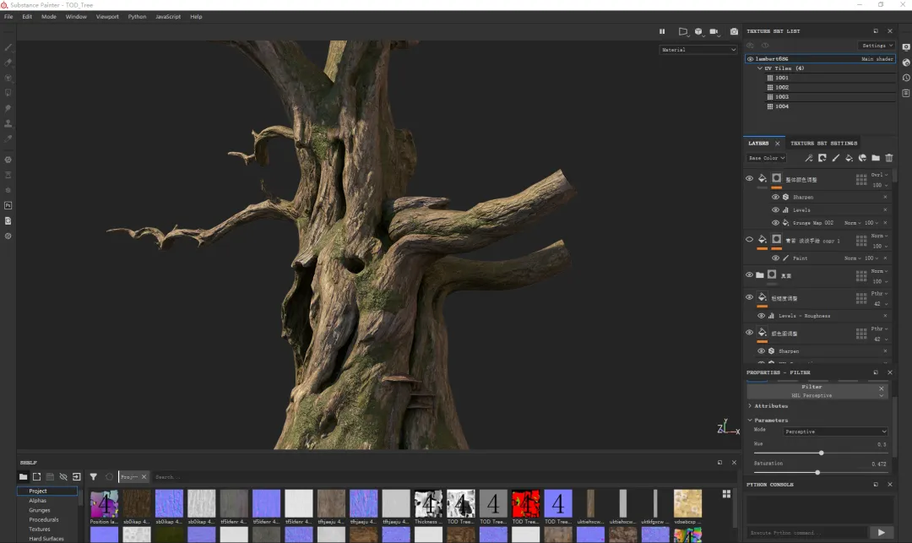Click the Settings button in Texture Set List

pyautogui.click(x=877, y=46)
